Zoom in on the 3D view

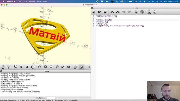(21, 67)
